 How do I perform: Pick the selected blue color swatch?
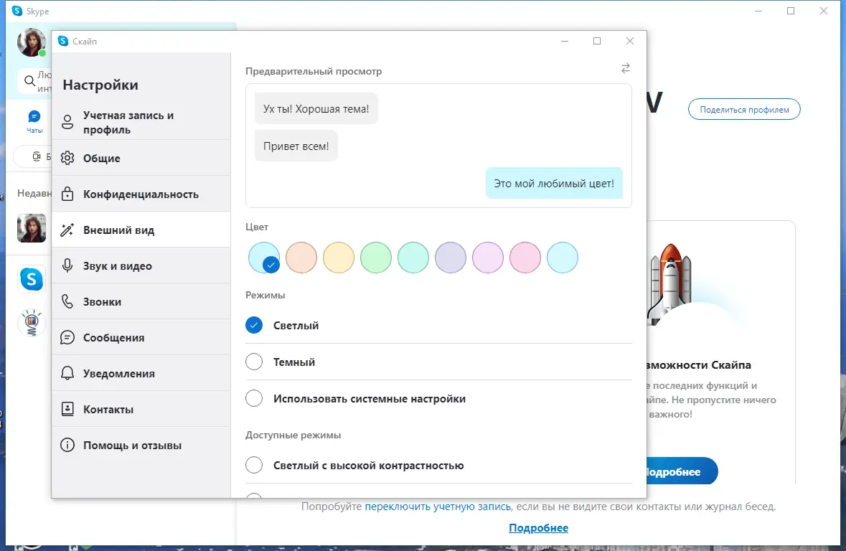pyautogui.click(x=264, y=258)
